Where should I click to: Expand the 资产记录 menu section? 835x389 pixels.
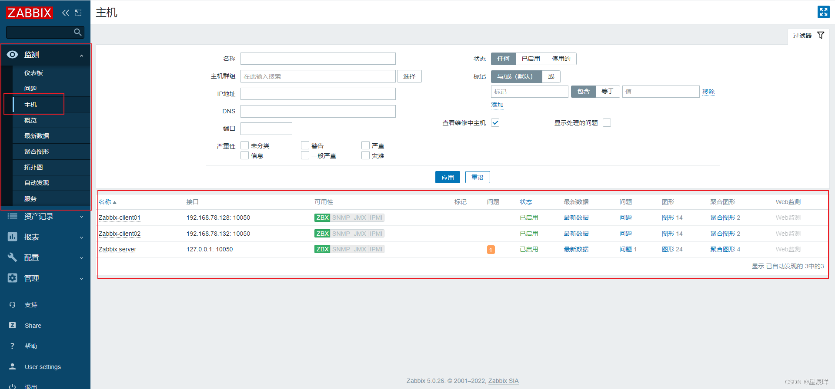click(x=81, y=217)
